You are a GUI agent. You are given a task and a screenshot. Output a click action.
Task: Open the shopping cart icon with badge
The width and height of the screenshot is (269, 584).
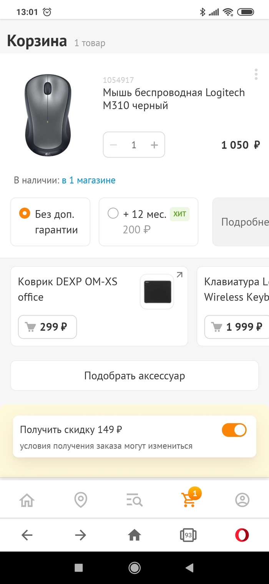[189, 500]
